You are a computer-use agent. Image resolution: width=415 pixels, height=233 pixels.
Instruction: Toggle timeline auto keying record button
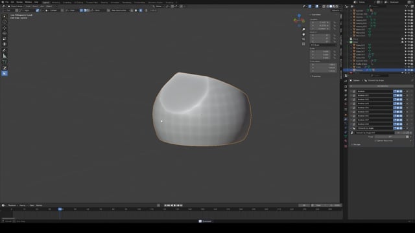(x=158, y=205)
